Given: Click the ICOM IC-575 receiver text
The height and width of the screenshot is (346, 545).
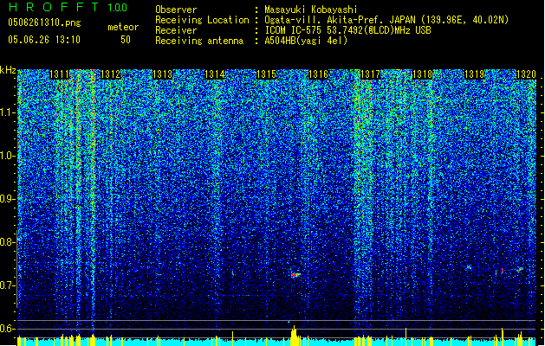Looking at the screenshot, I should (347, 30).
